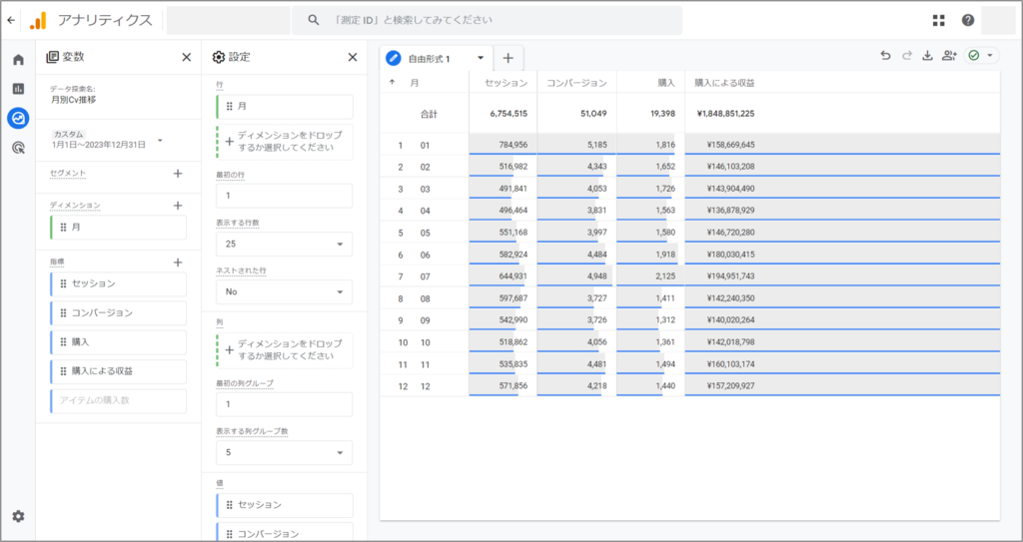Open the green check status dropdown

(981, 56)
